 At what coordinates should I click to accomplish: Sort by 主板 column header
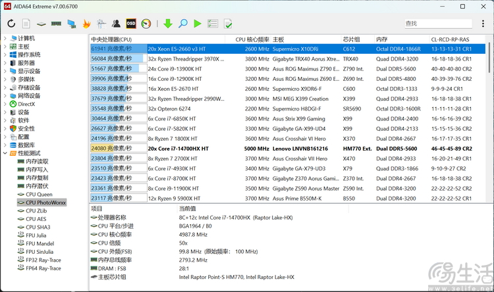tap(279, 39)
